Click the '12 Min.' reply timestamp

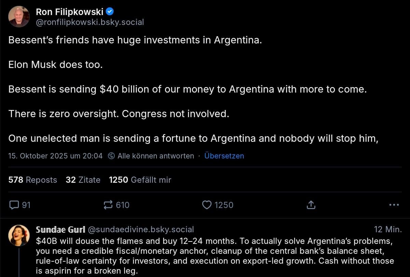[x=388, y=230]
